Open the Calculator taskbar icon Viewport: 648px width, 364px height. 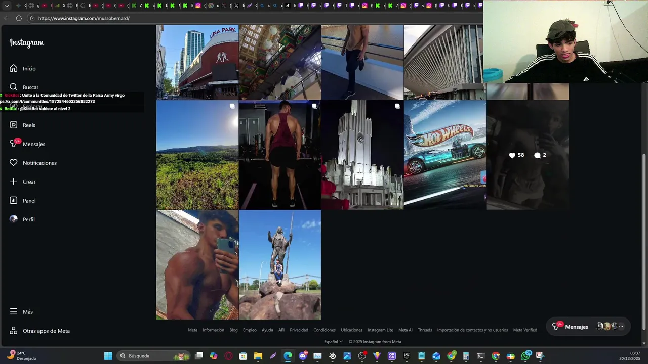pyautogui.click(x=466, y=356)
